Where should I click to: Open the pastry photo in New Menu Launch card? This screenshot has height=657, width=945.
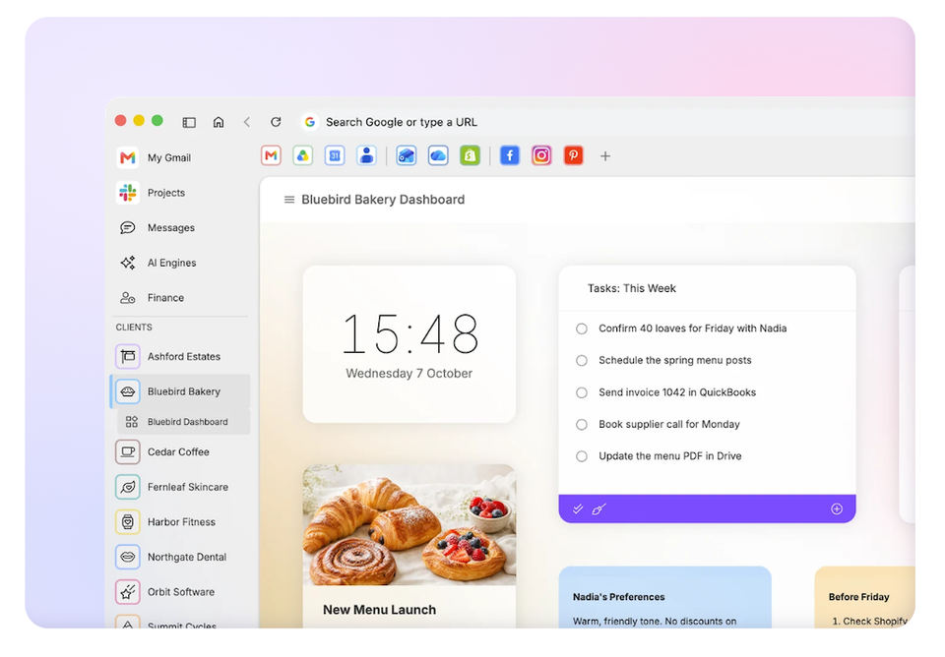409,525
